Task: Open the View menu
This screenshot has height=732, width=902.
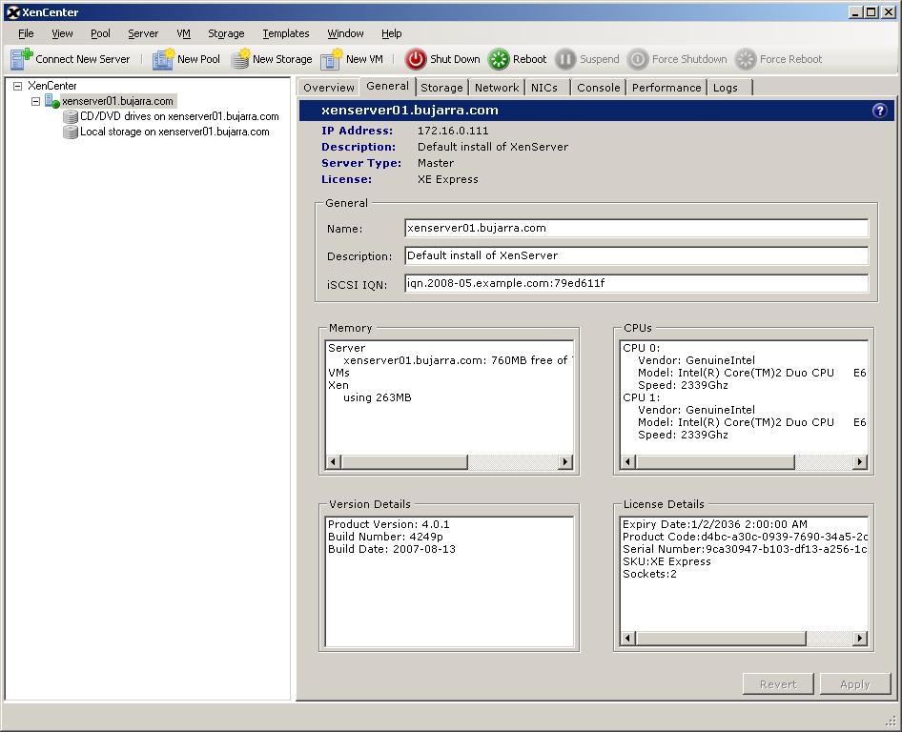Action: [62, 33]
